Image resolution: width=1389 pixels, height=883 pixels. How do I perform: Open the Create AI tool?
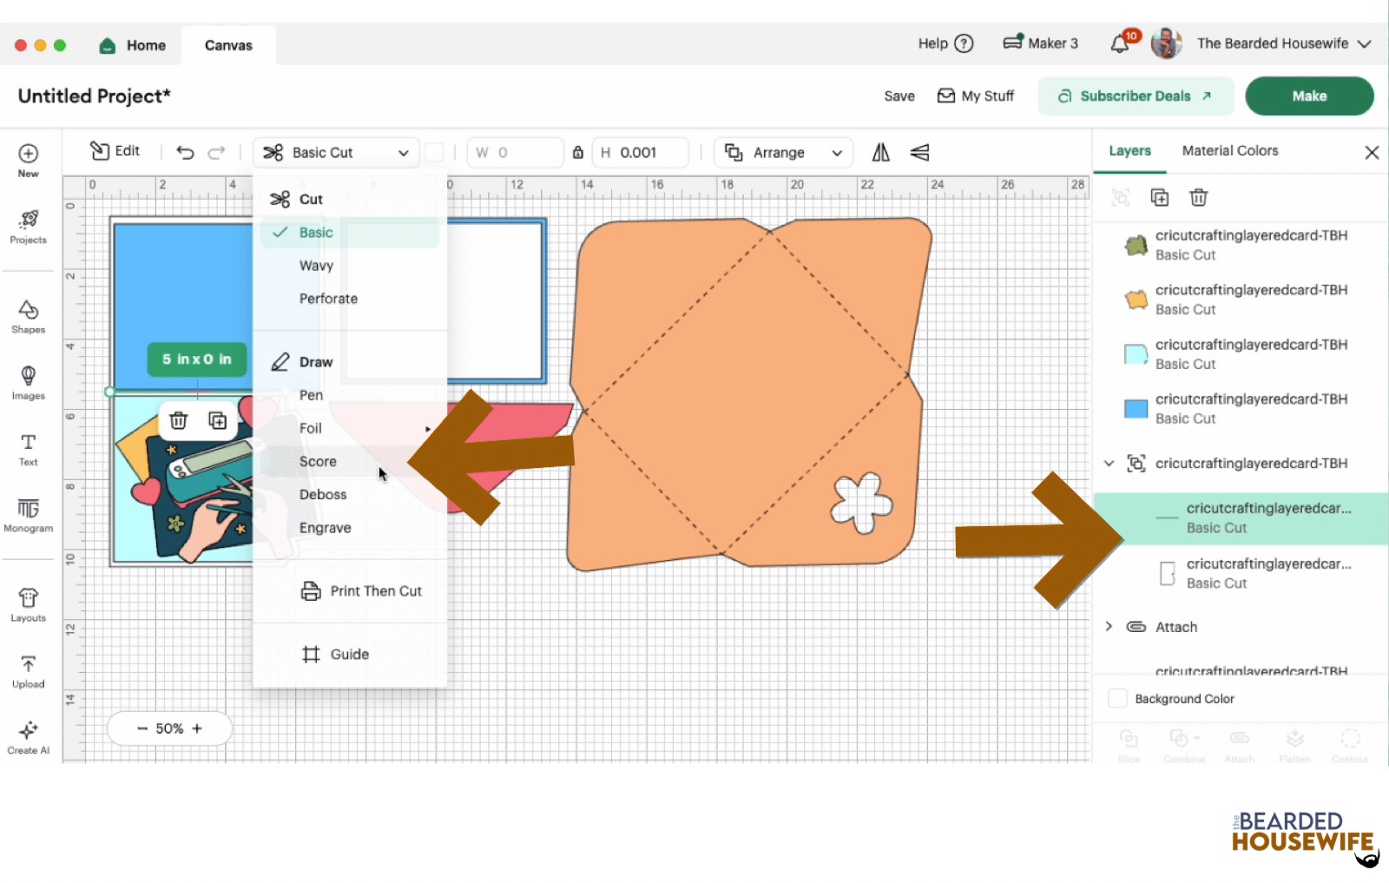pyautogui.click(x=28, y=736)
